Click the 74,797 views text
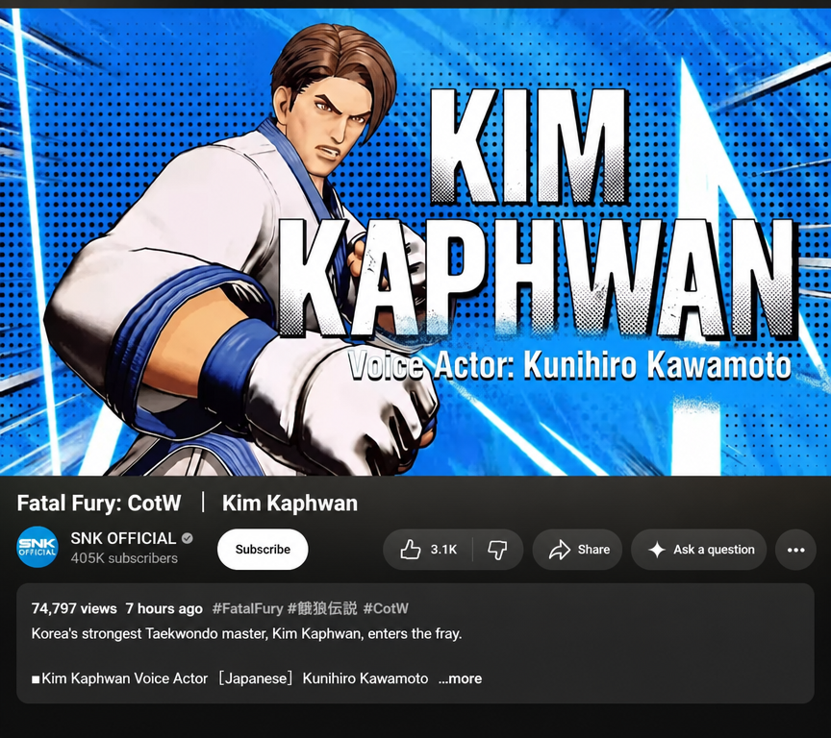 (74, 609)
